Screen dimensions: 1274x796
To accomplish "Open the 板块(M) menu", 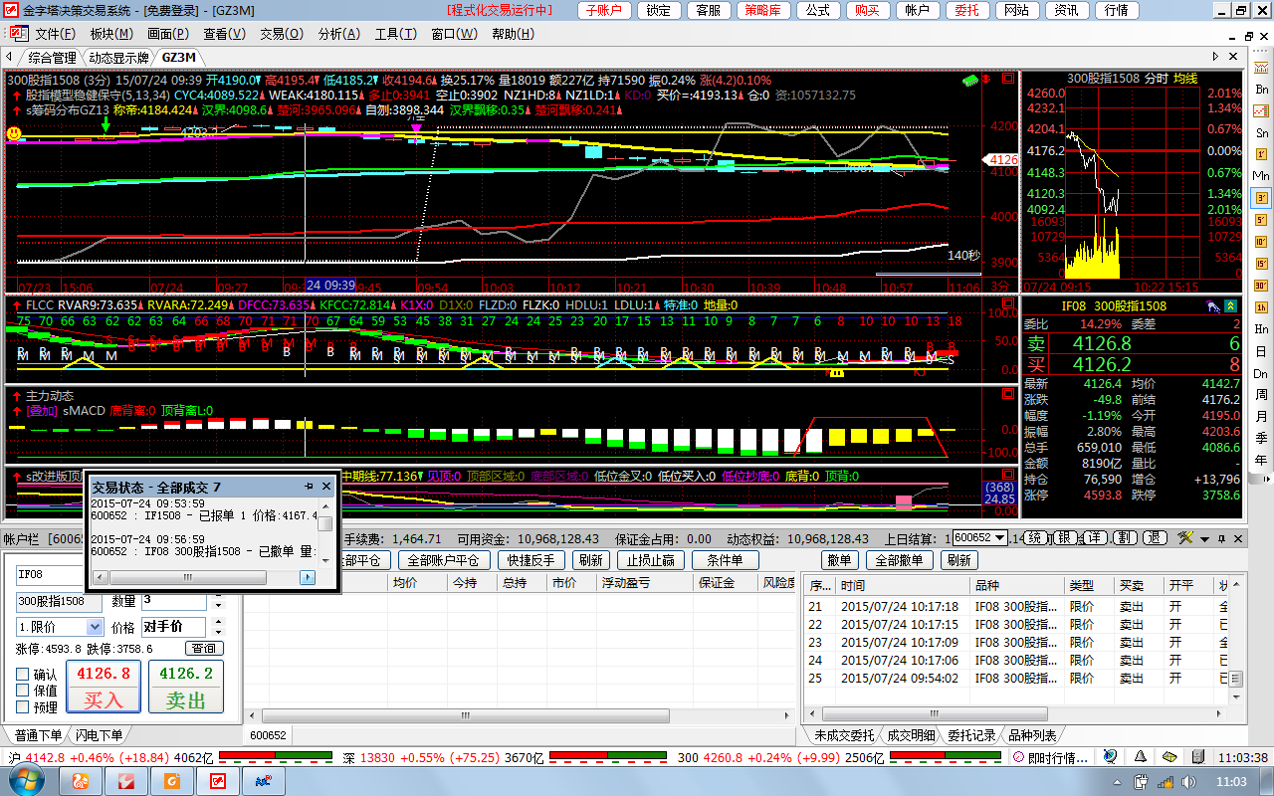I will [110, 33].
